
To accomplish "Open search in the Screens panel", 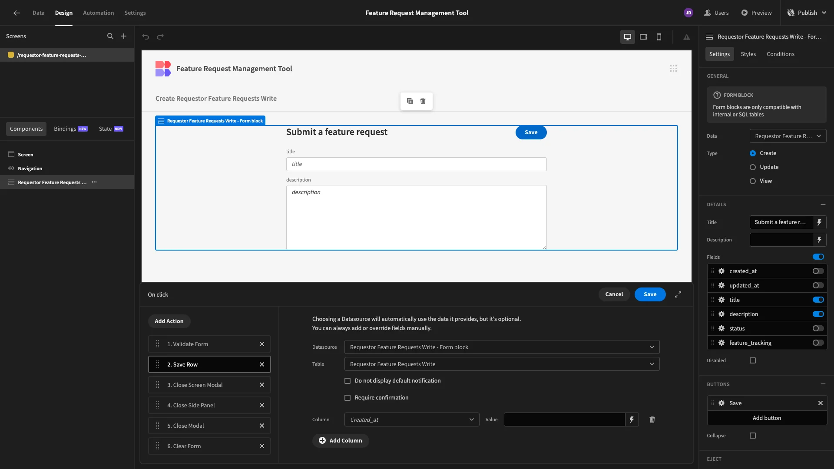I will click(x=110, y=36).
